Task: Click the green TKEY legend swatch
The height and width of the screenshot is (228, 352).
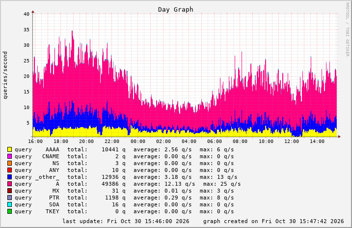Action: point(9,212)
